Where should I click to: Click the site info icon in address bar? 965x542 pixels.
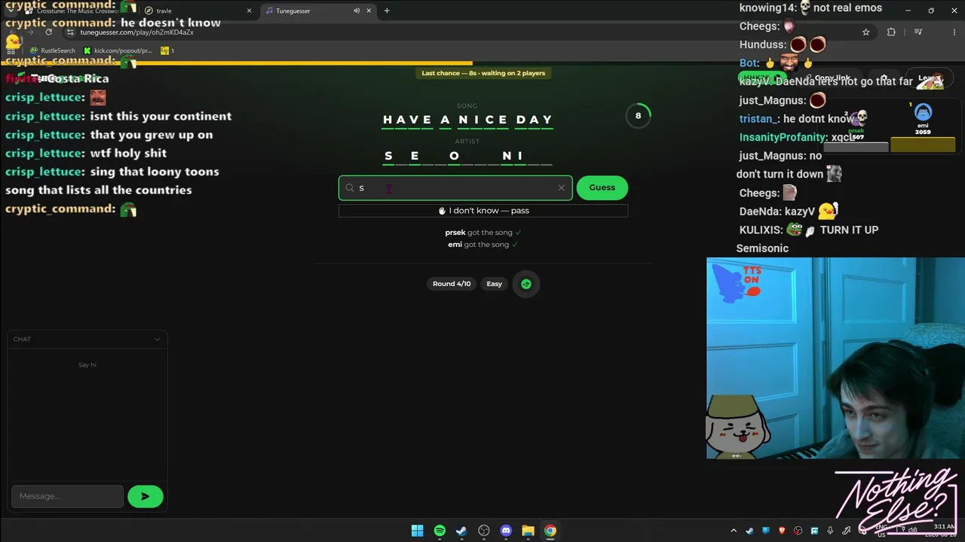tap(70, 32)
